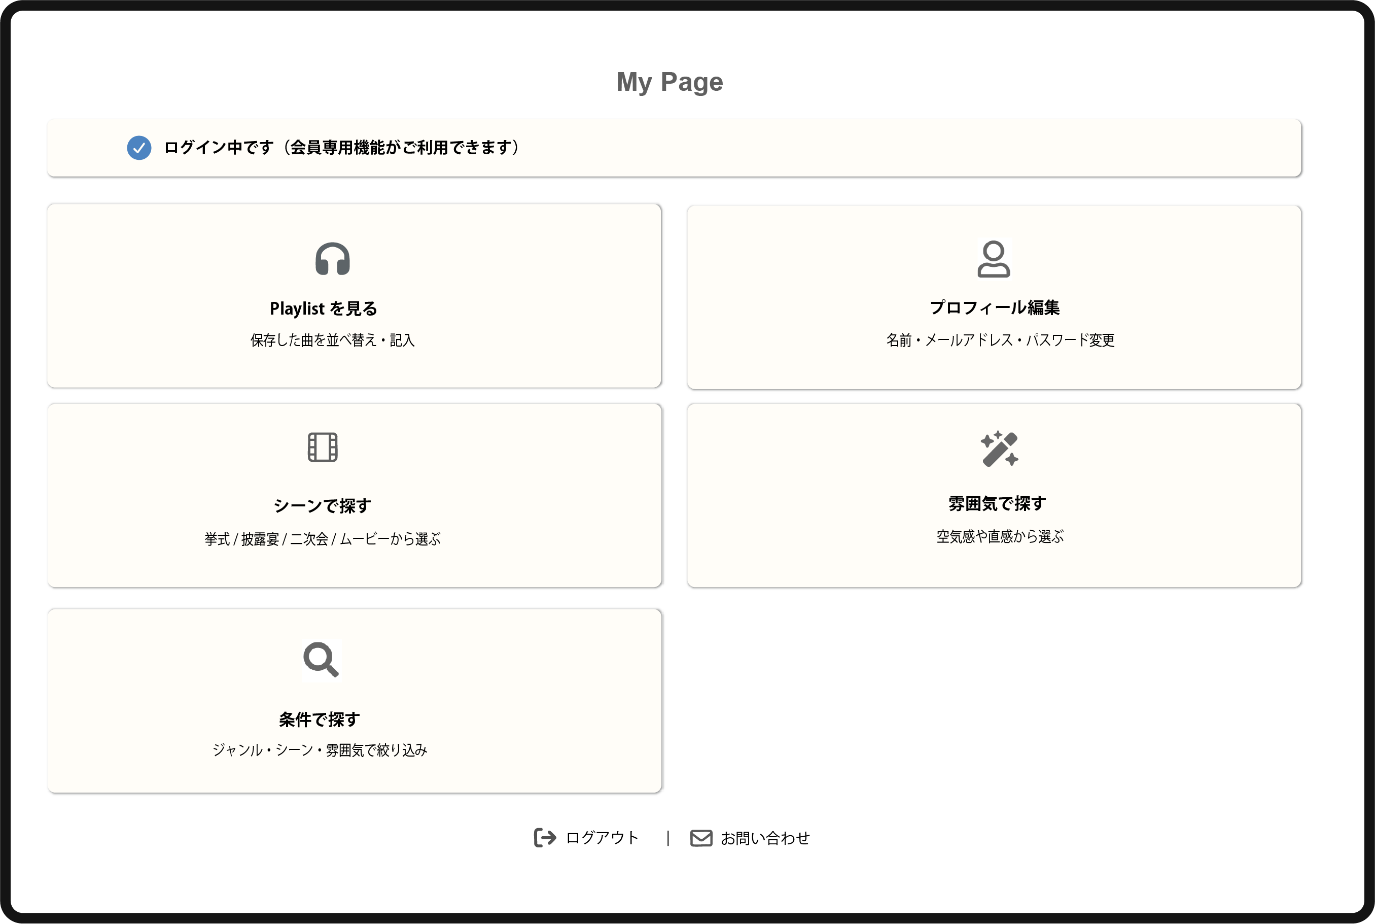Click text '挙式 / 披露宴 / 二次会 / ムービーから選ぶ'

click(323, 538)
